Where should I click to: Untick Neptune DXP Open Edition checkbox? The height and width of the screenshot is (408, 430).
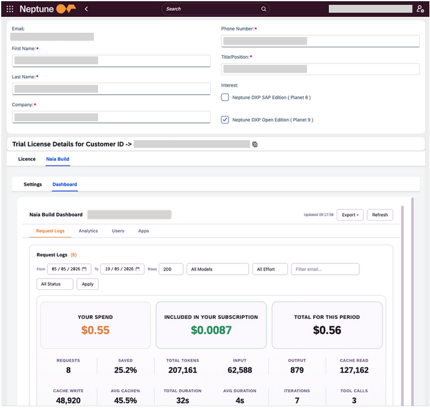[x=225, y=119]
